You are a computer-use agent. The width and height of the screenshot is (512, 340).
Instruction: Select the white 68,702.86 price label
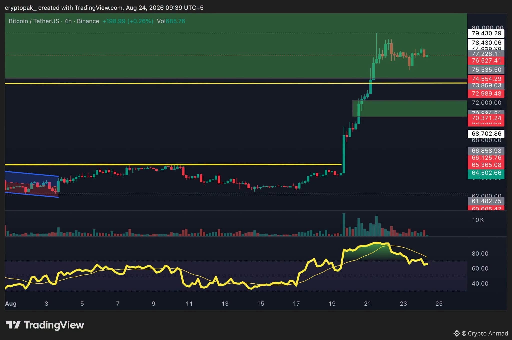click(x=486, y=134)
